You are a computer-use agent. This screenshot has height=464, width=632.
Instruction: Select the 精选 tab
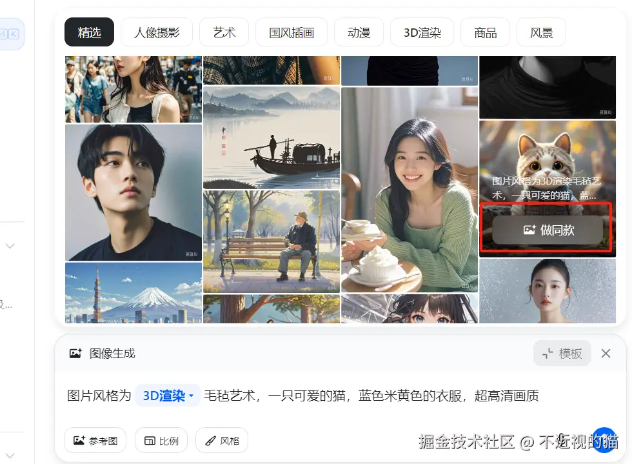point(89,32)
